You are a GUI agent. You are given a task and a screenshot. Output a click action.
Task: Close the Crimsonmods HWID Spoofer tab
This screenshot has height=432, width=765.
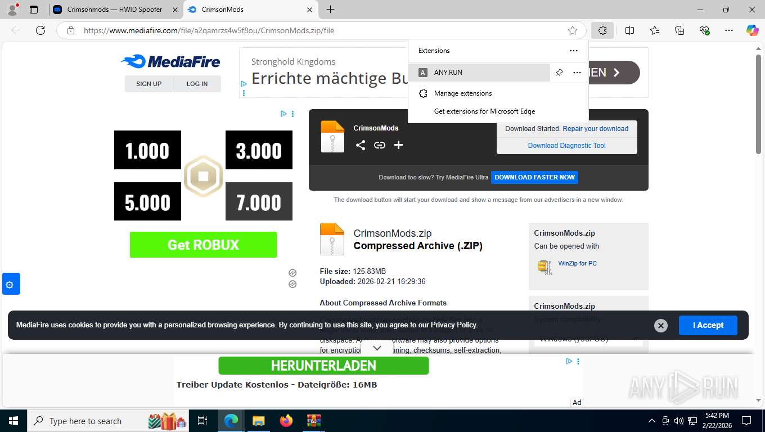point(175,10)
